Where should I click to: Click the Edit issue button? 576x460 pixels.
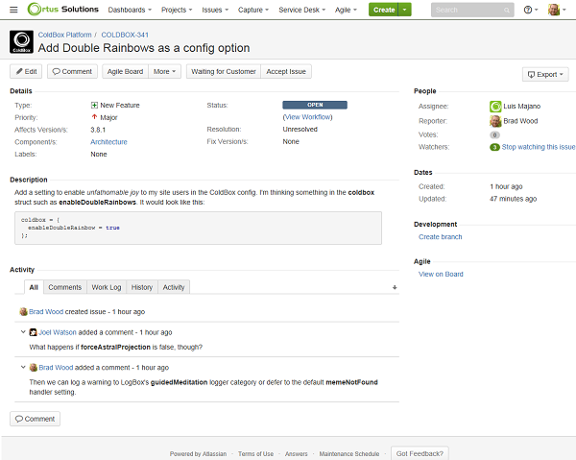27,71
